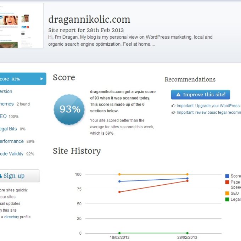Click the blue 93% score badge
This screenshot has width=241, height=241.
click(69, 109)
